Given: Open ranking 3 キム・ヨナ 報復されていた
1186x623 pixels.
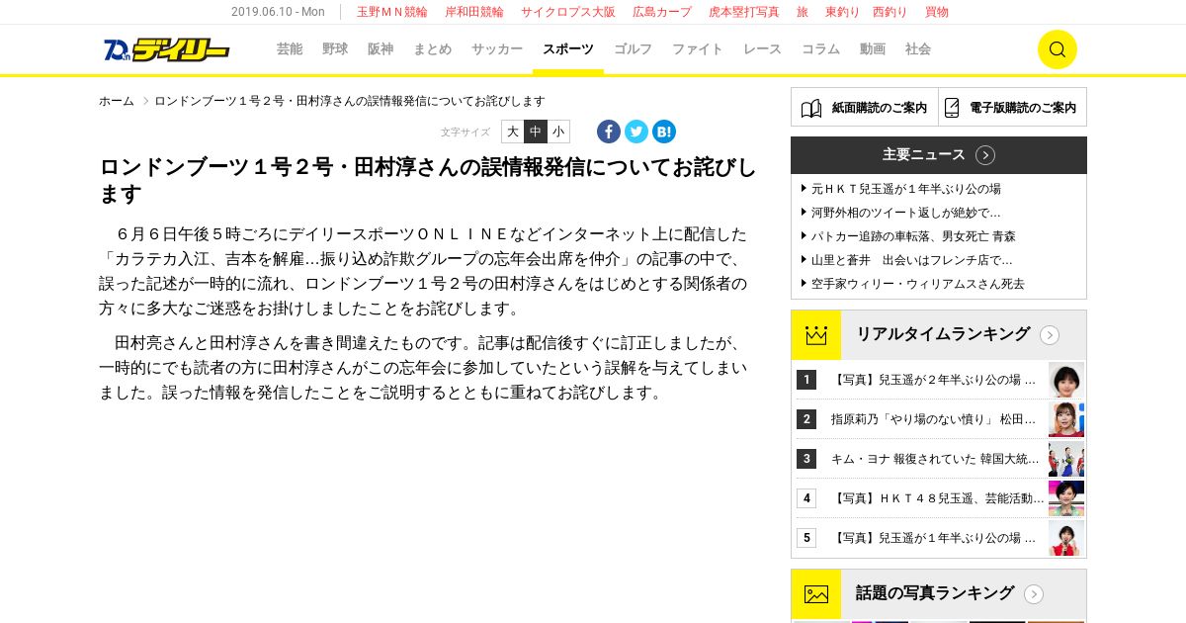Looking at the screenshot, I should [935, 459].
